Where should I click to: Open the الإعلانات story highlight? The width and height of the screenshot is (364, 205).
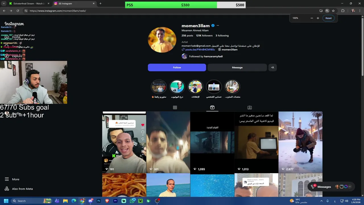pyautogui.click(x=195, y=87)
